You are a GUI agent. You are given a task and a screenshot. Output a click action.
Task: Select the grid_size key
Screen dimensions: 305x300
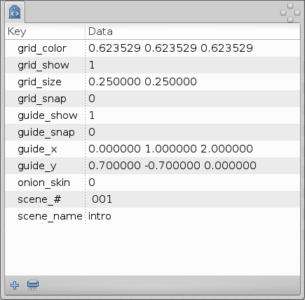39,82
